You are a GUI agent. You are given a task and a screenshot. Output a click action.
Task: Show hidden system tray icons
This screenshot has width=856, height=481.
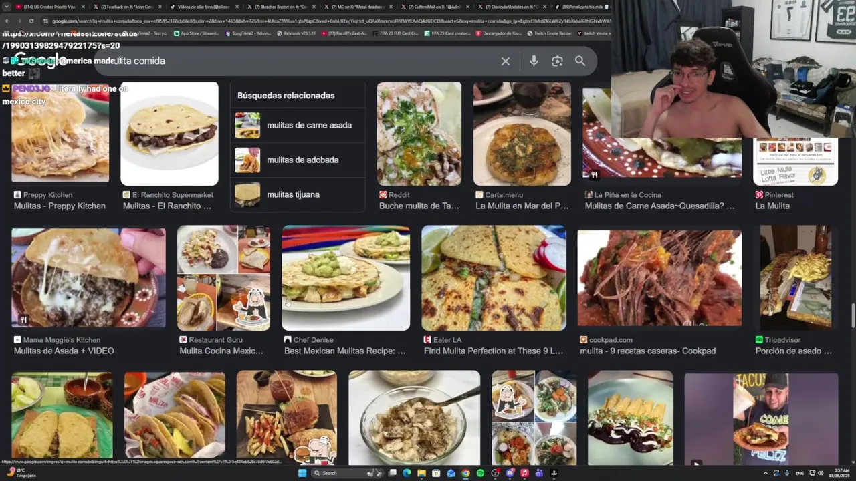click(766, 473)
